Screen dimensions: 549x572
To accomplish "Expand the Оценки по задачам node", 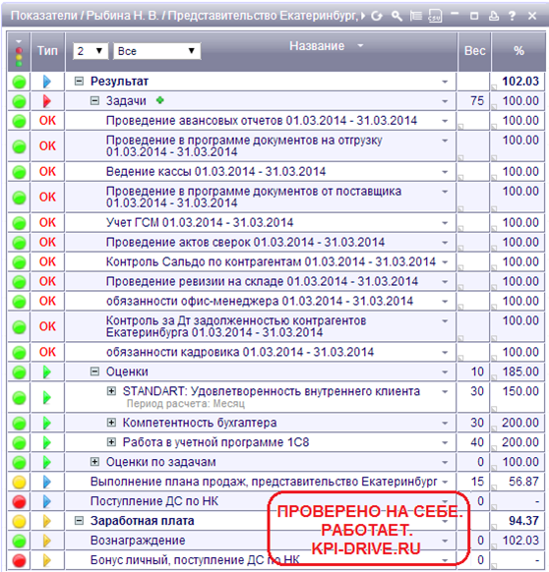I will 94,462.
